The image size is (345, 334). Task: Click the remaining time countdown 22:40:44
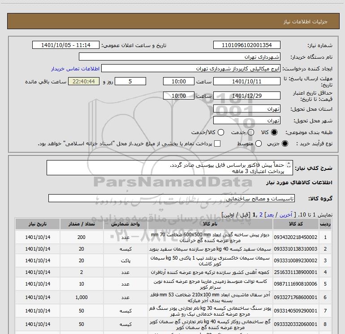(x=84, y=81)
